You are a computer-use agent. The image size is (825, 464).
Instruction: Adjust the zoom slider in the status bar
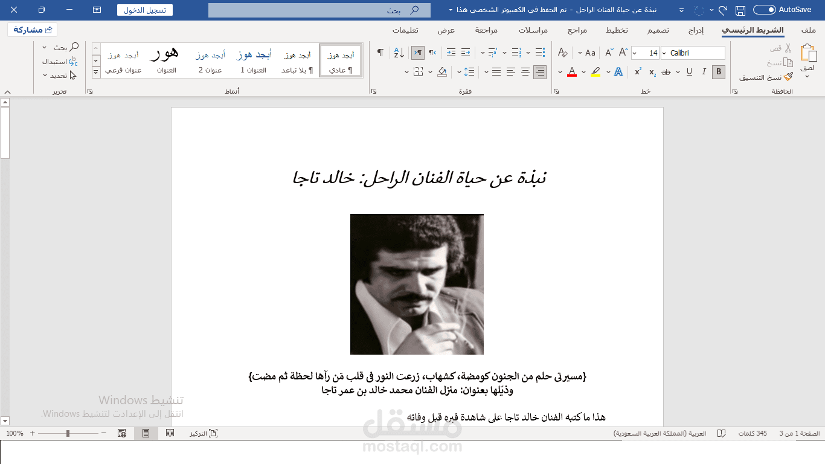pyautogui.click(x=66, y=433)
